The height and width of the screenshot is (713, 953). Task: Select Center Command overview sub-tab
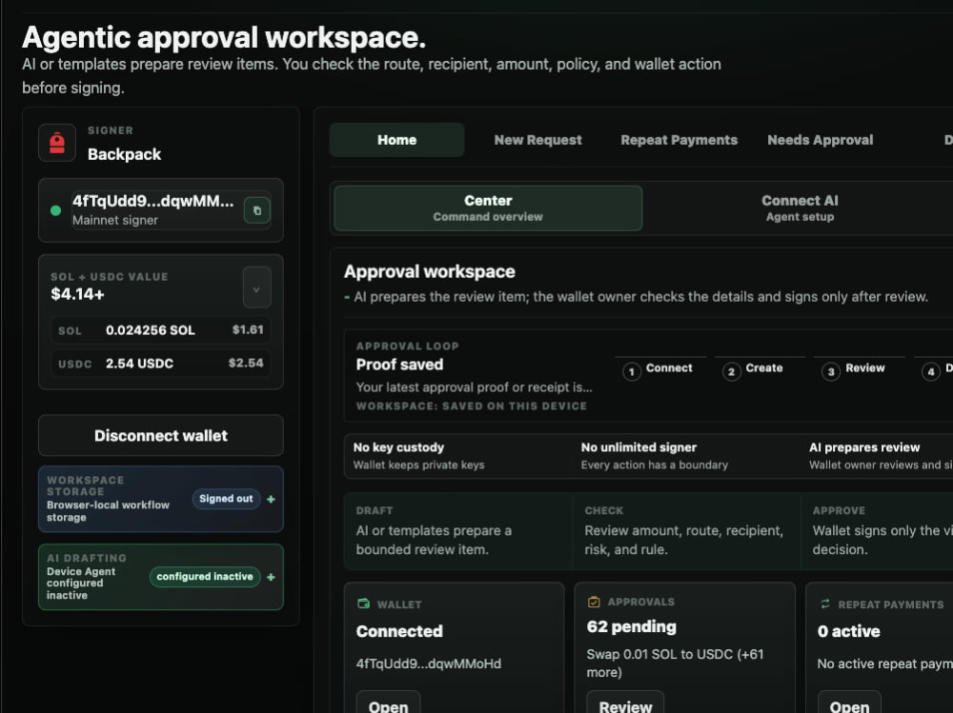click(488, 208)
